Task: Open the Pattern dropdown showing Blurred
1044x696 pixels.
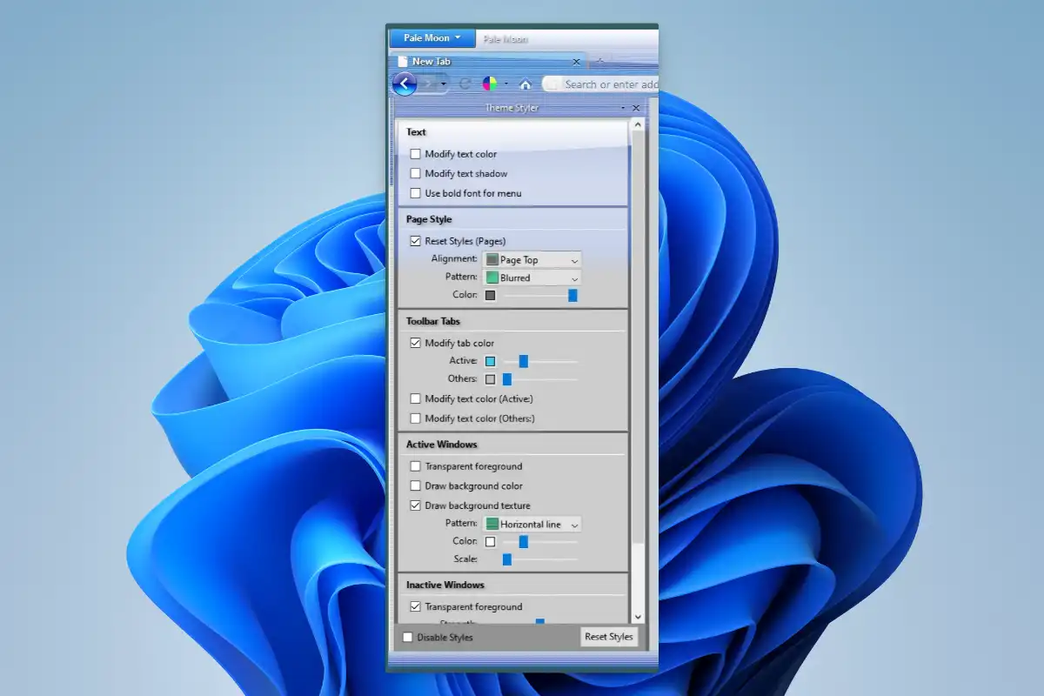Action: click(x=531, y=278)
